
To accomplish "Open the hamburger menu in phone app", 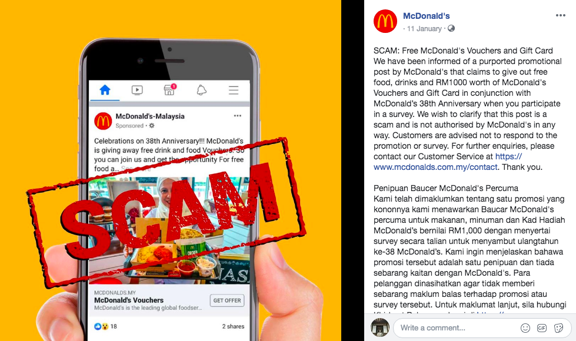I will (x=234, y=90).
